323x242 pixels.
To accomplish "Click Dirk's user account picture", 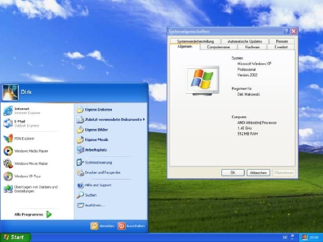I will (x=10, y=92).
